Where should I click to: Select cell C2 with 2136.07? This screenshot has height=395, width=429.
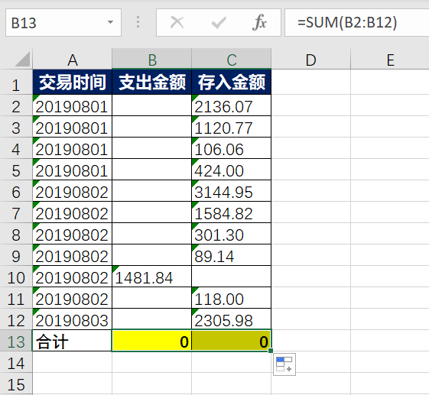[x=232, y=105]
